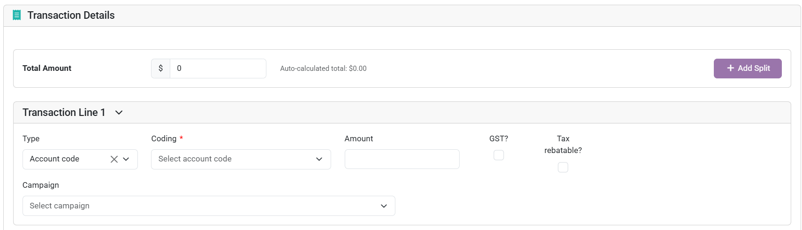Click the Transaction Line 1 header

click(64, 113)
